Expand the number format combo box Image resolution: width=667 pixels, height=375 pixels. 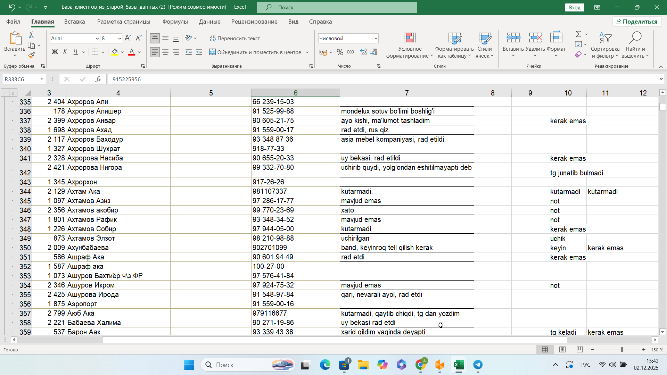[x=376, y=39]
